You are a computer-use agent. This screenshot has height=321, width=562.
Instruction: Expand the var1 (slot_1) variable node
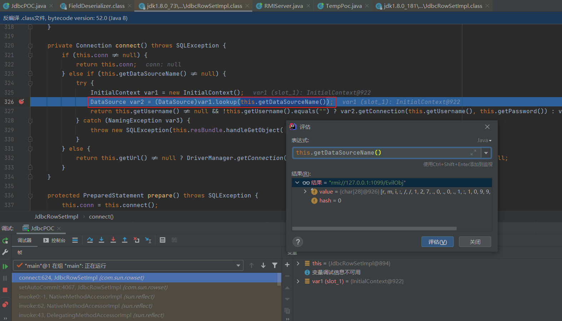click(298, 281)
